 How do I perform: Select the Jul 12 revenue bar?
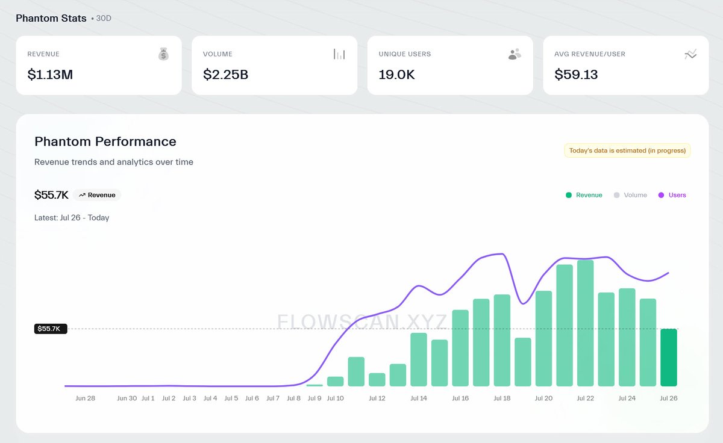point(377,380)
